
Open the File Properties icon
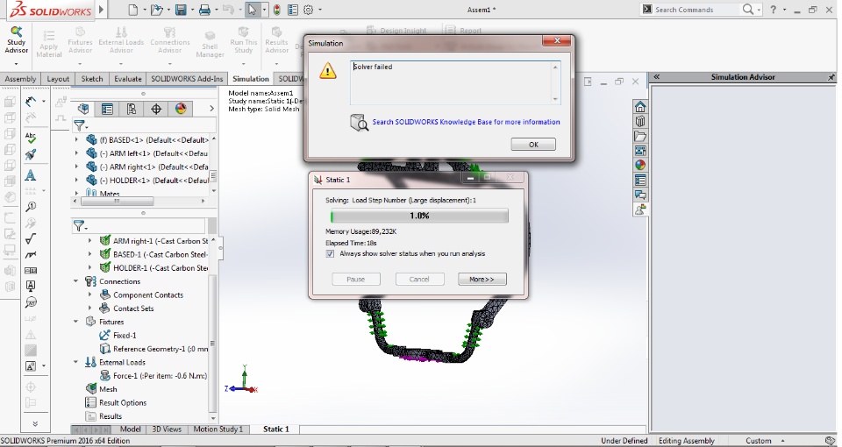click(293, 9)
